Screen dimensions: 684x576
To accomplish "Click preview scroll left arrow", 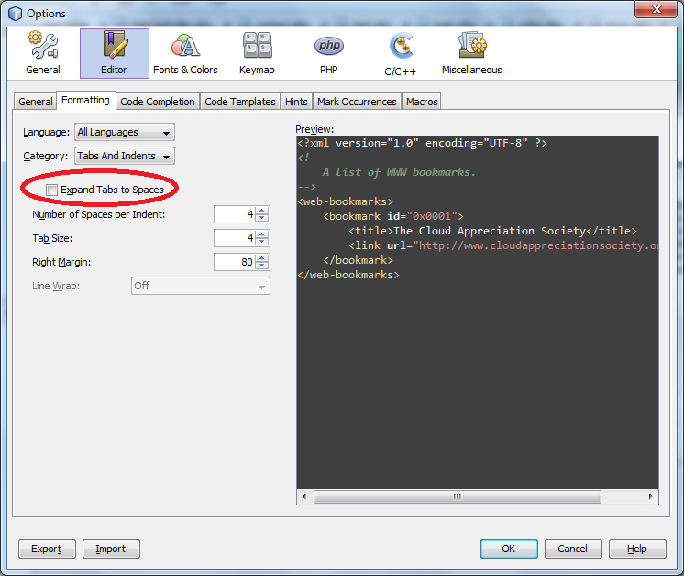I will (304, 496).
